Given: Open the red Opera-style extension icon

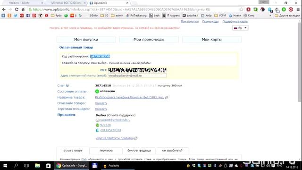Looking at the screenshot, I should (249, 9).
